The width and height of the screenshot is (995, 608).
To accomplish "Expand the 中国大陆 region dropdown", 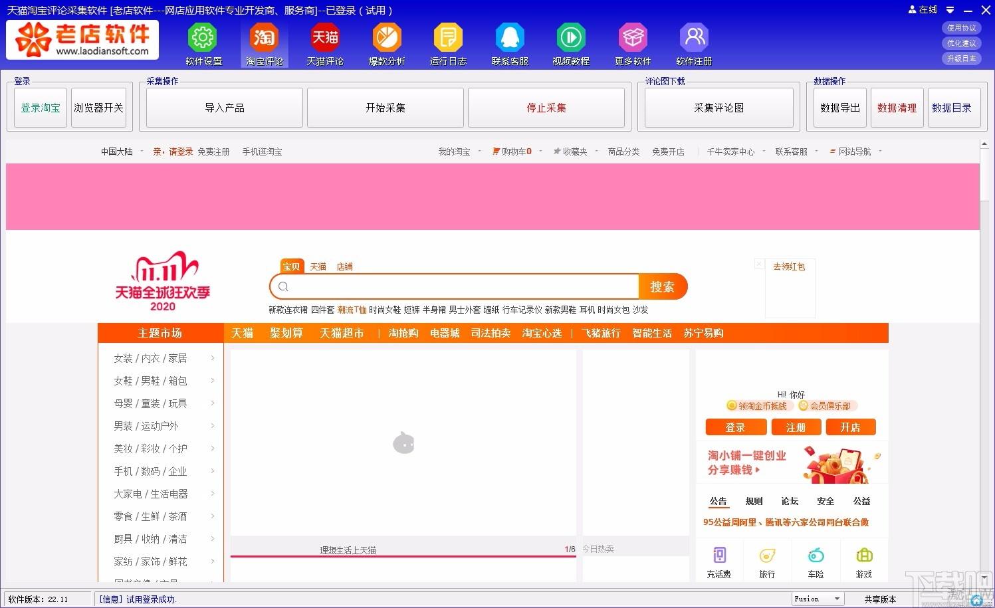I will [142, 152].
